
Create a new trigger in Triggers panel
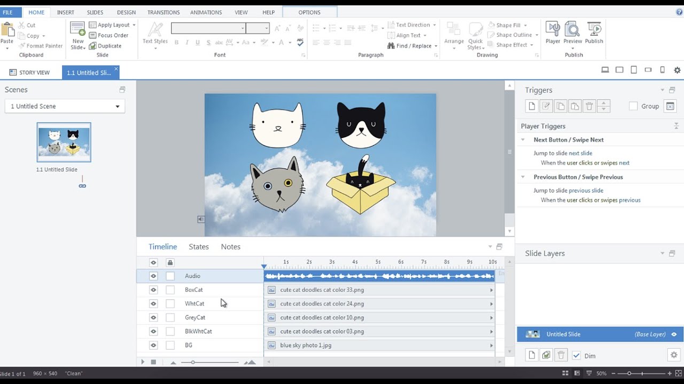tap(532, 106)
